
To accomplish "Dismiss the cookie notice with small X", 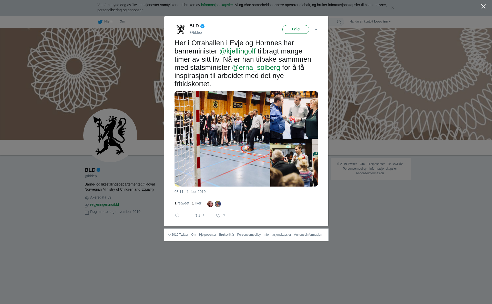I will tap(393, 8).
